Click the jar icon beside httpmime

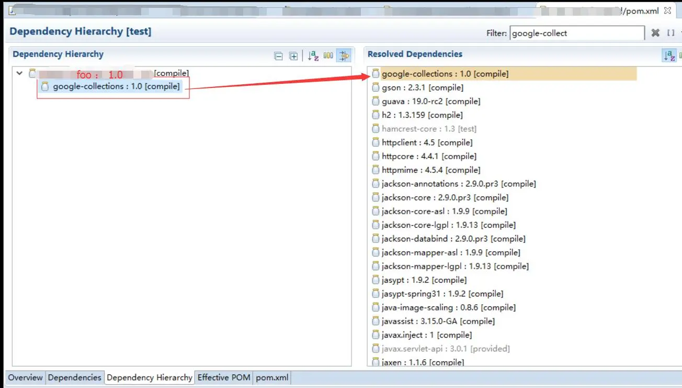point(376,170)
